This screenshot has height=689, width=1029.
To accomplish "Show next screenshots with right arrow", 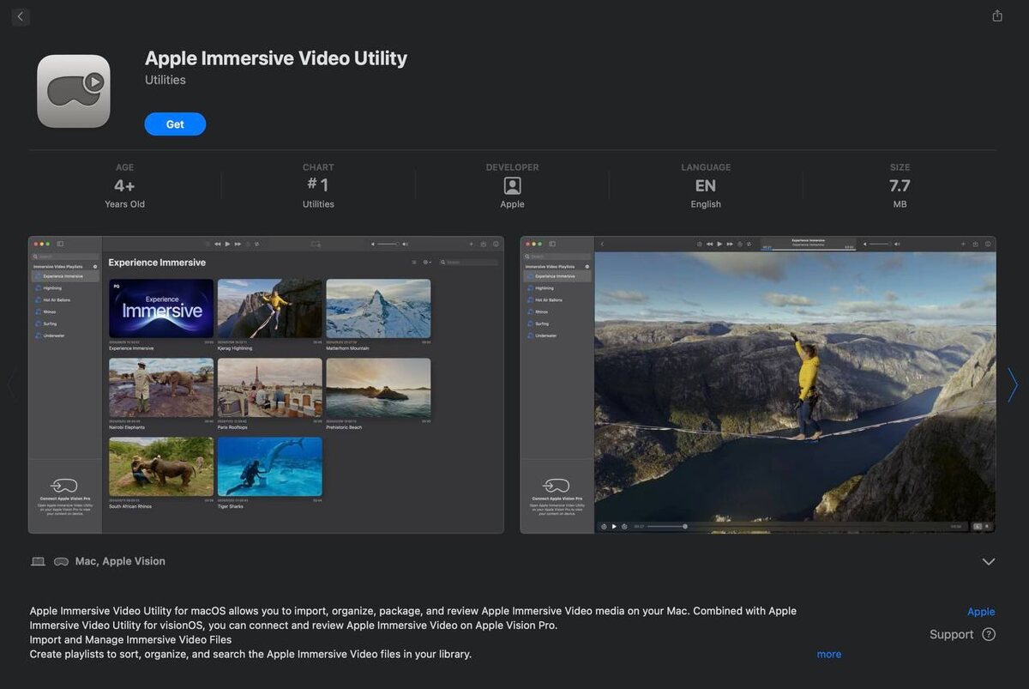I will (1013, 384).
